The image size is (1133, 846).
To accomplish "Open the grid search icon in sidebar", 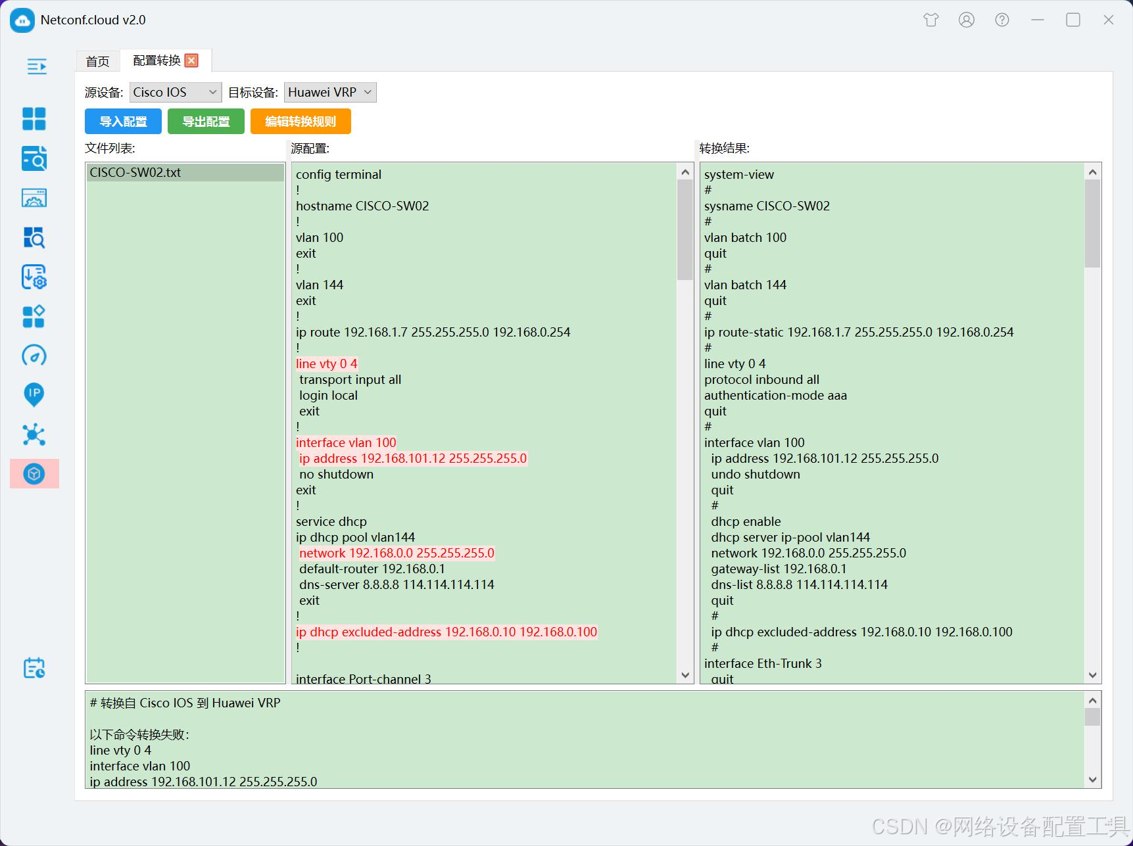I will (x=34, y=237).
